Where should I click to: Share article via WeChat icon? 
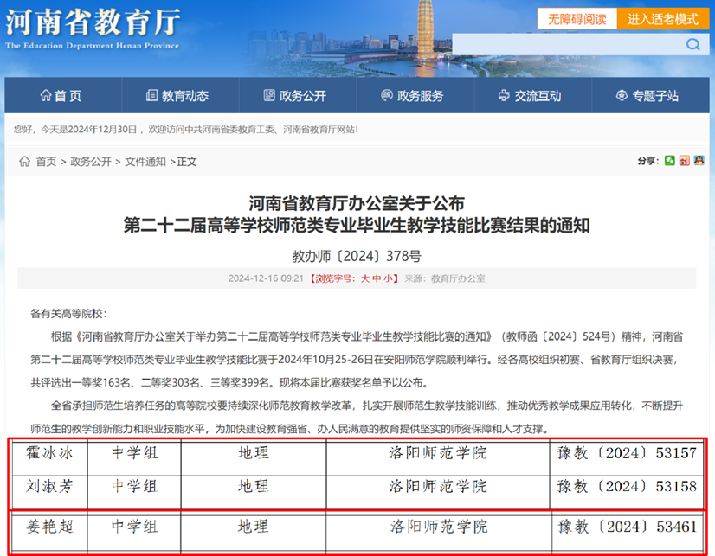[669, 161]
